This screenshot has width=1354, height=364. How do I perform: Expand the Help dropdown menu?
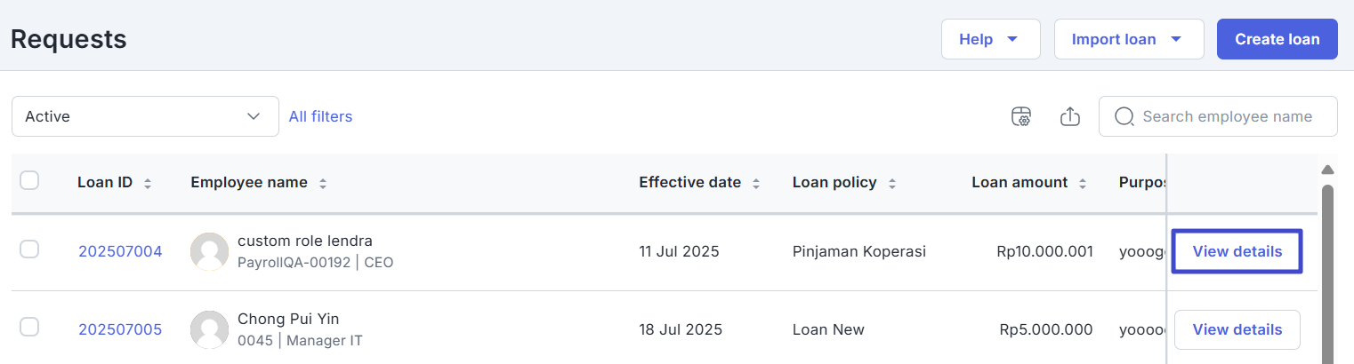tap(990, 39)
